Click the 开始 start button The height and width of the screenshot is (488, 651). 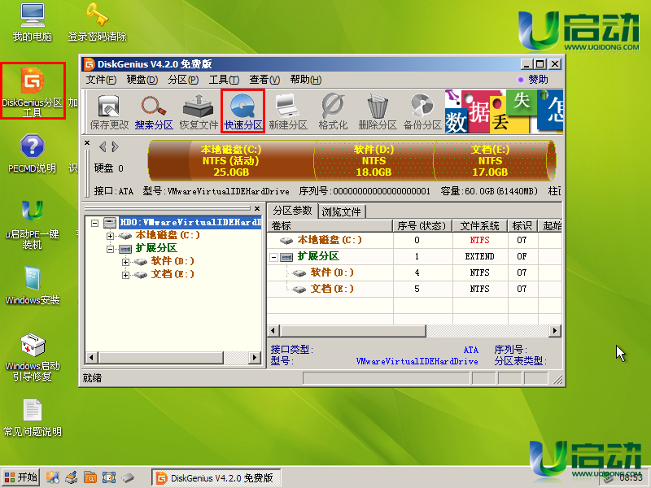[x=21, y=477]
